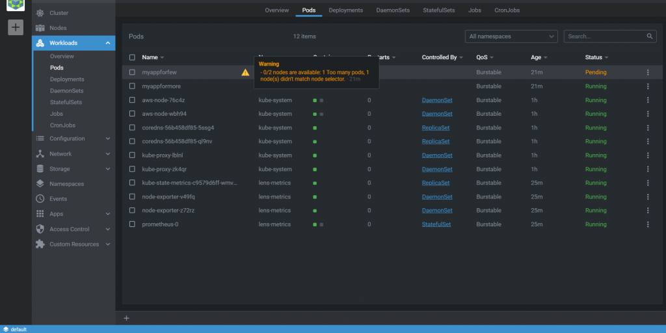This screenshot has height=333, width=666.
Task: Click the warning triangle on myappforfew
Action: coord(245,73)
